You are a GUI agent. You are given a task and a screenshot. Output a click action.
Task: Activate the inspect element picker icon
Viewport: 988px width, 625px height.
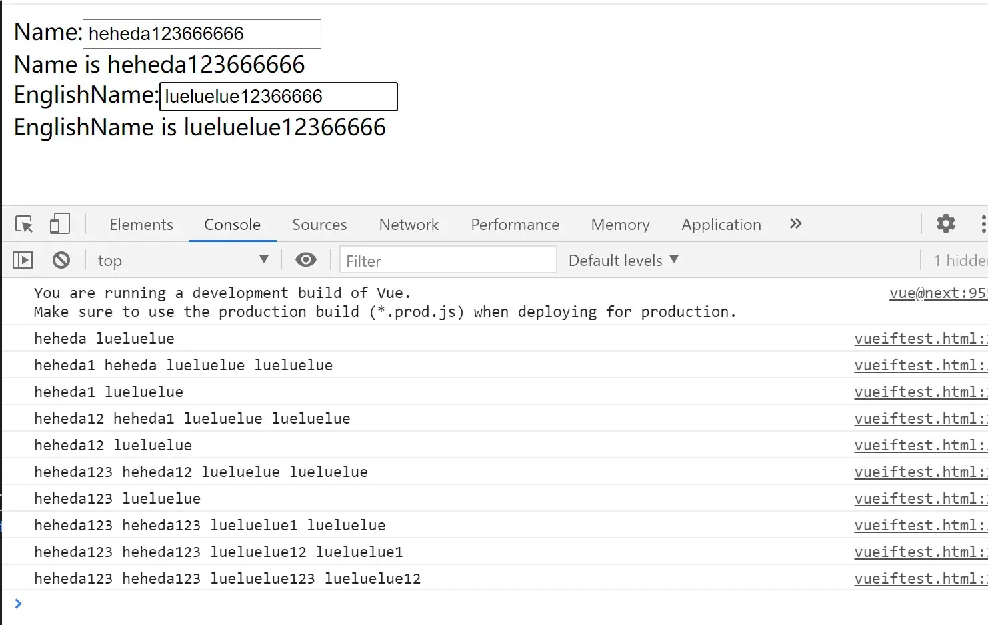24,224
